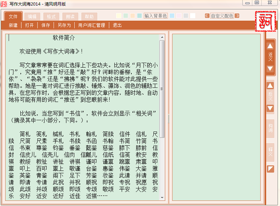Screen dimensions: 280x206
Task: Click inside the empty right results pane
Action: click(216, 117)
